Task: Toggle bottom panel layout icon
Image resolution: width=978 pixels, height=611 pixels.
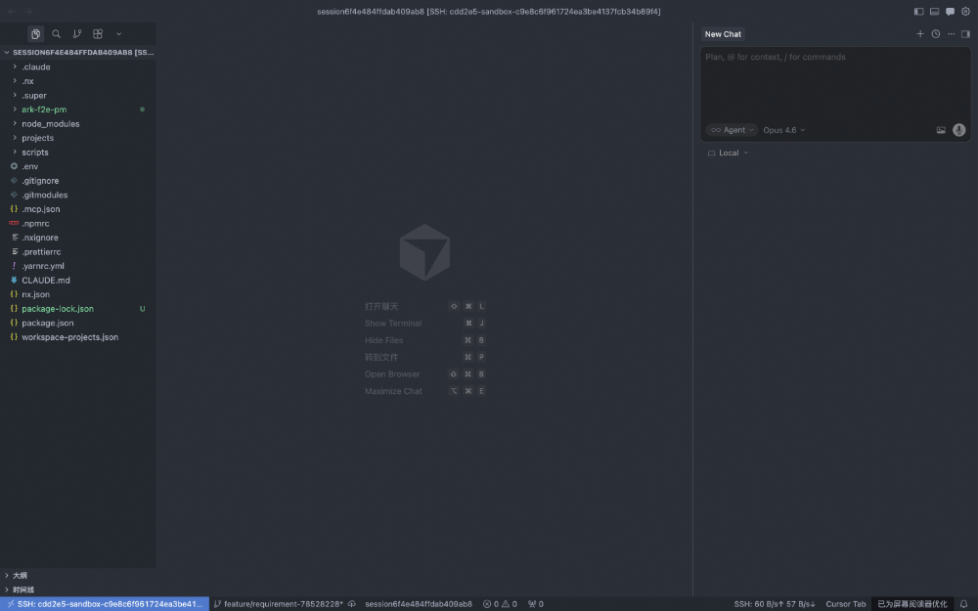Action: 934,11
